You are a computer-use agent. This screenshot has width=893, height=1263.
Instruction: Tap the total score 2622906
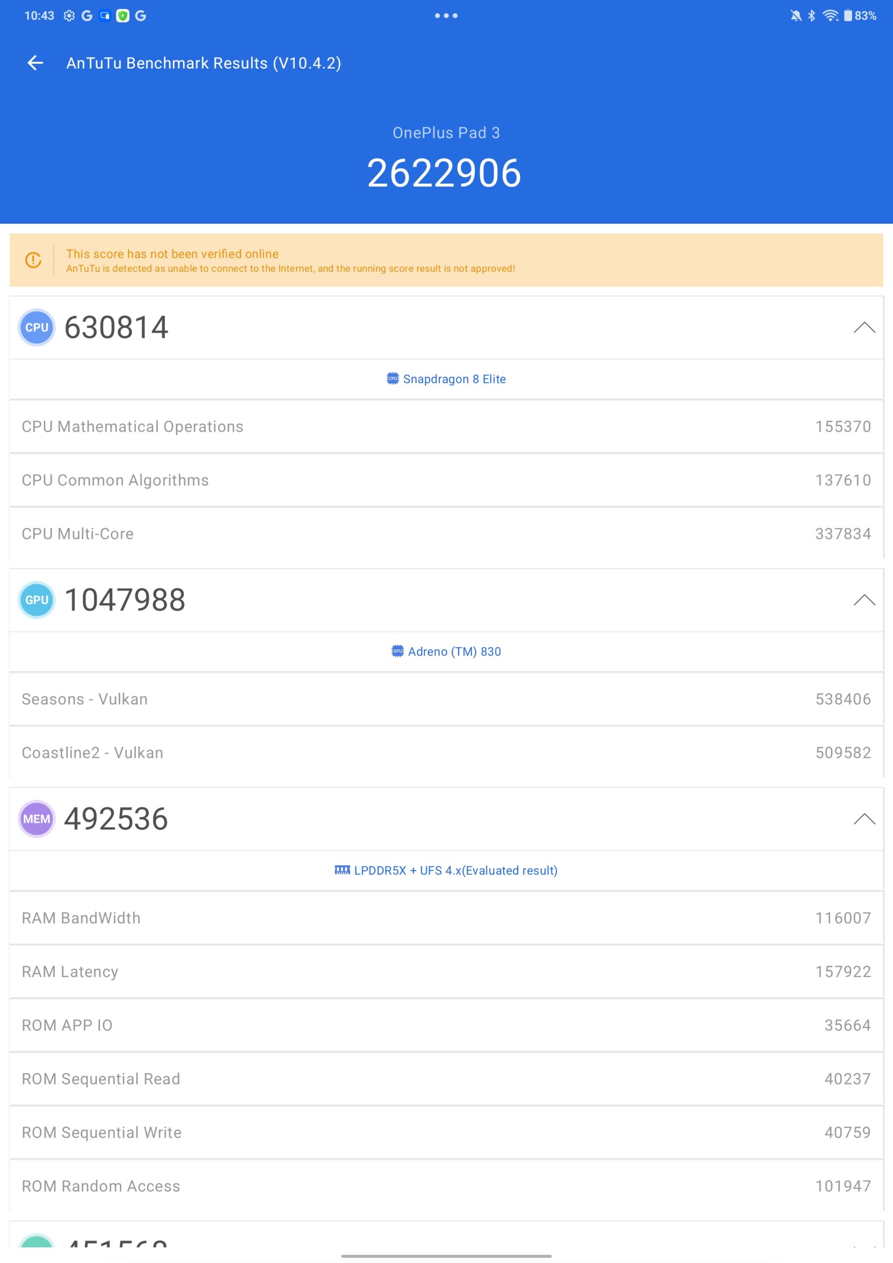(x=444, y=173)
